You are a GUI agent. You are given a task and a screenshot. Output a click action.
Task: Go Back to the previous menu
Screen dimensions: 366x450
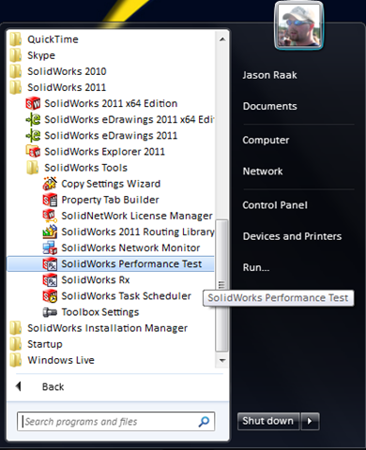pos(53,387)
